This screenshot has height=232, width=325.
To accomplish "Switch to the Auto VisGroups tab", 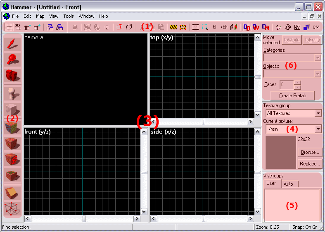I will click(x=289, y=184).
